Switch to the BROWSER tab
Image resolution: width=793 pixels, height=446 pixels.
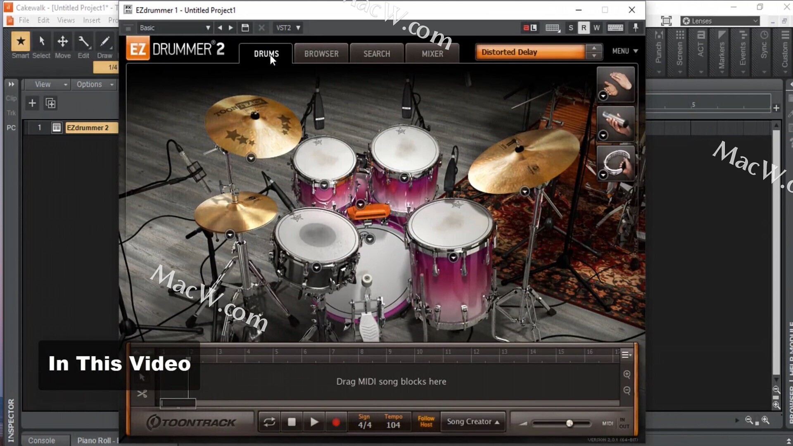[x=321, y=54]
